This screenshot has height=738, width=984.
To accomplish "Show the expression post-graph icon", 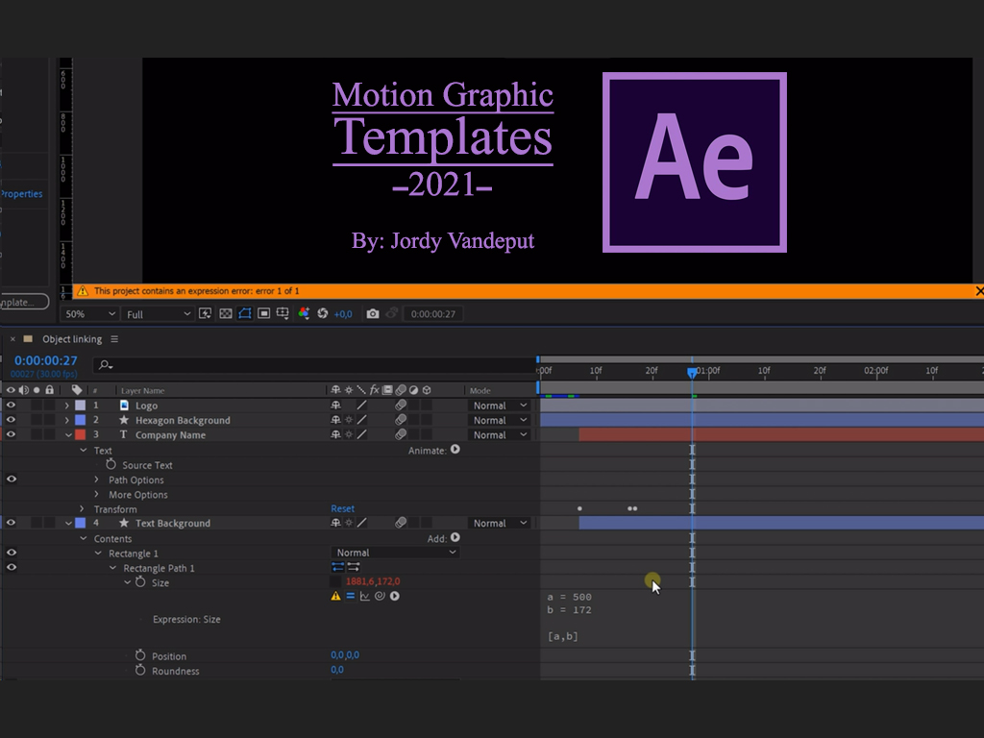I will click(364, 596).
